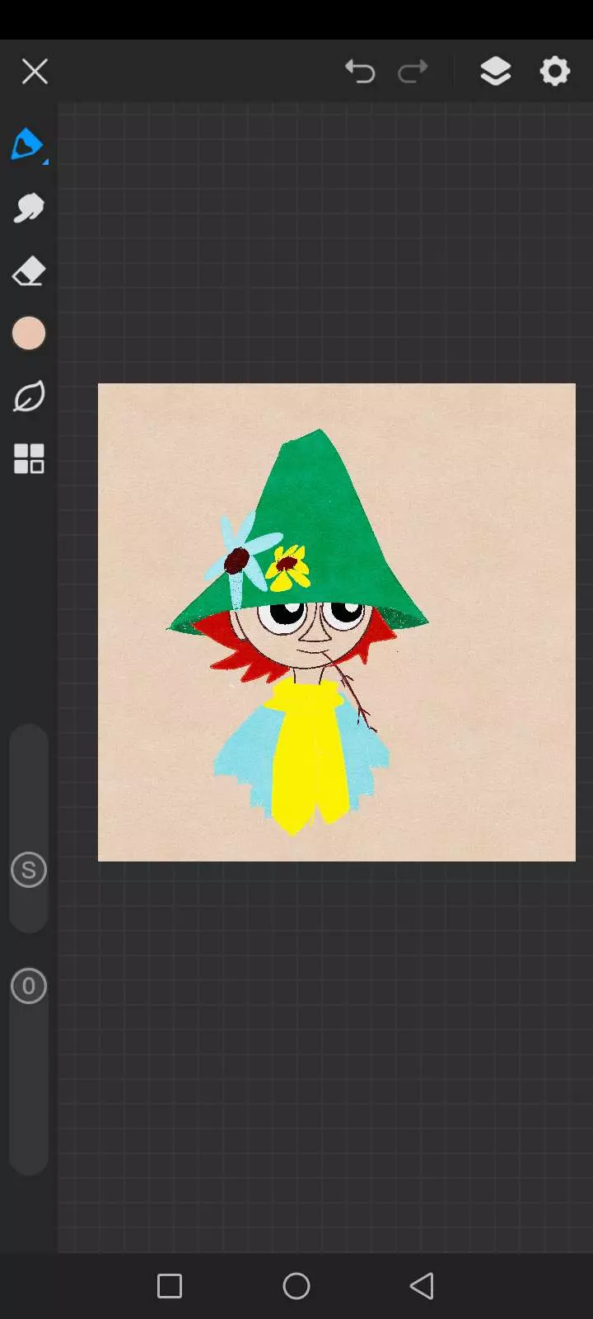This screenshot has height=1319, width=593.
Task: Open the leaf-shaped tool icon
Action: [x=29, y=397]
